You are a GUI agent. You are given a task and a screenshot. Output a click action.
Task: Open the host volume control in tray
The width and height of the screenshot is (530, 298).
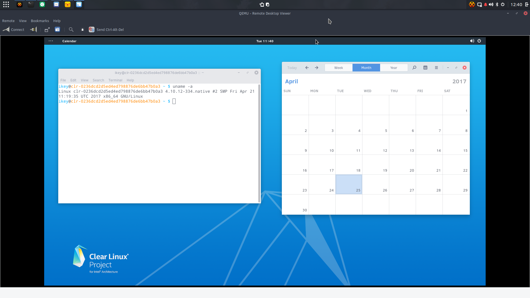point(491,4)
